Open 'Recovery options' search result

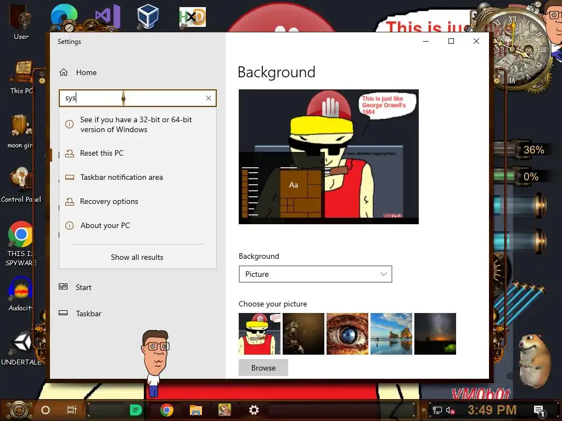click(138, 202)
